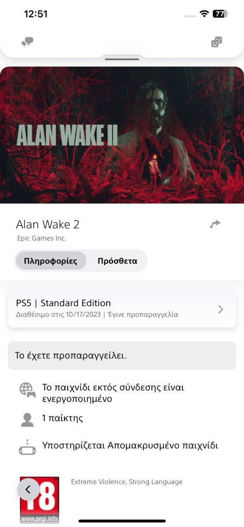Screen dimensions: 244x527
Task: Tap the Wi-Fi status icon
Action: point(204,14)
